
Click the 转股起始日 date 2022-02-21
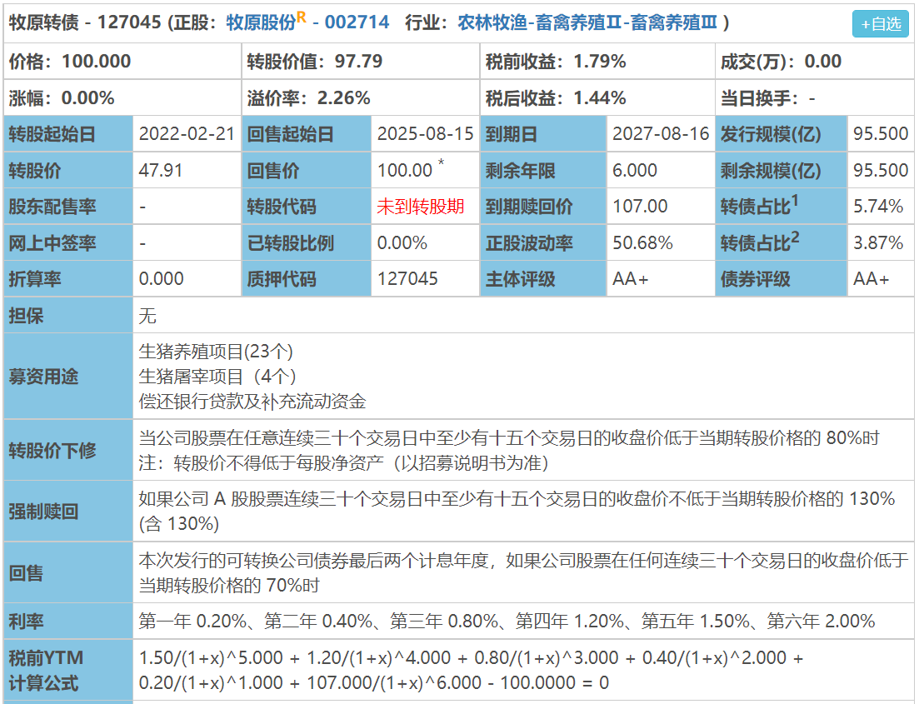tap(187, 133)
